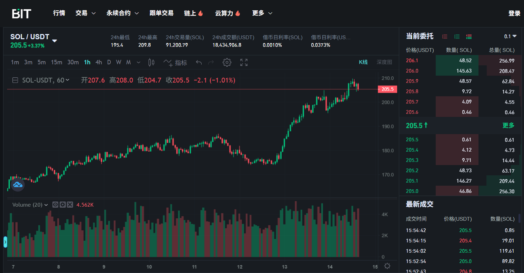Click the 登录 login button
The width and height of the screenshot is (524, 273).
point(514,13)
